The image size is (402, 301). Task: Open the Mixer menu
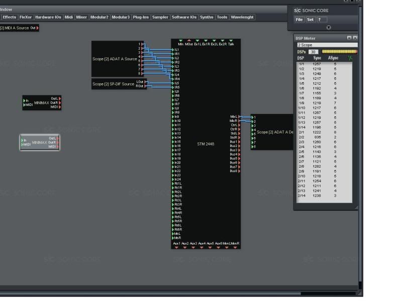click(x=81, y=17)
